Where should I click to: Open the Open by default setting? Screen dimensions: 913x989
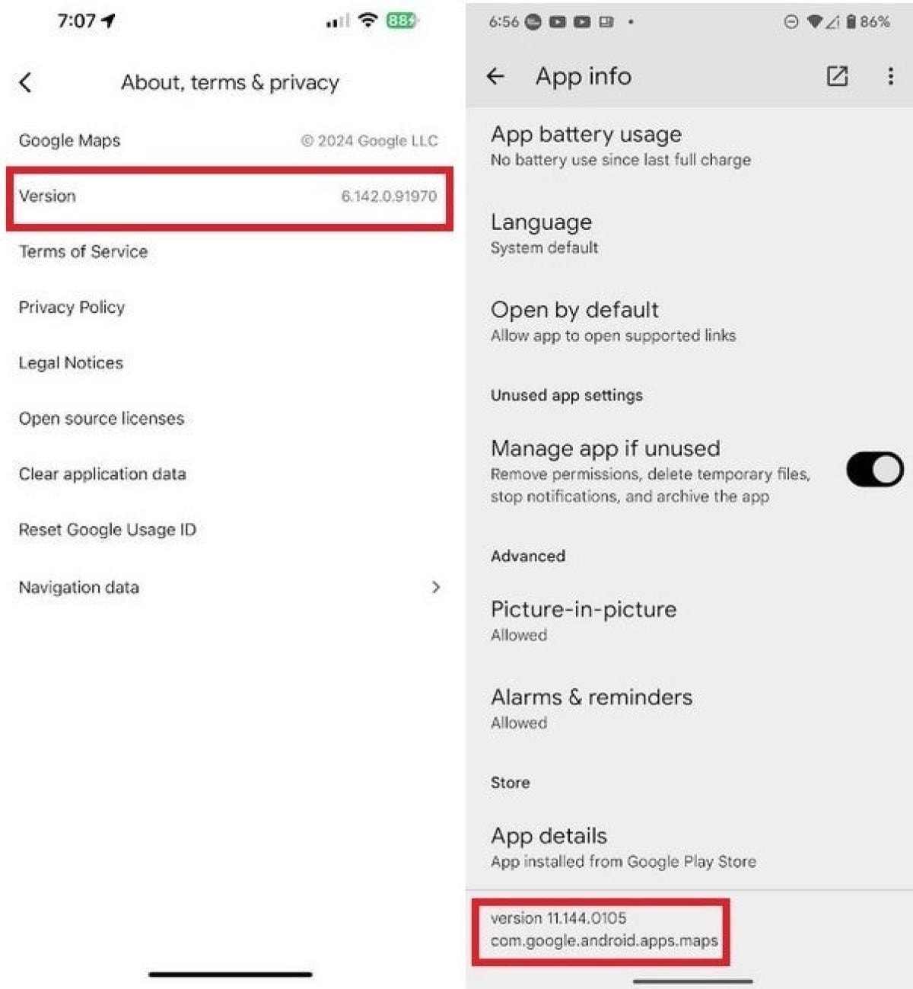[689, 321]
